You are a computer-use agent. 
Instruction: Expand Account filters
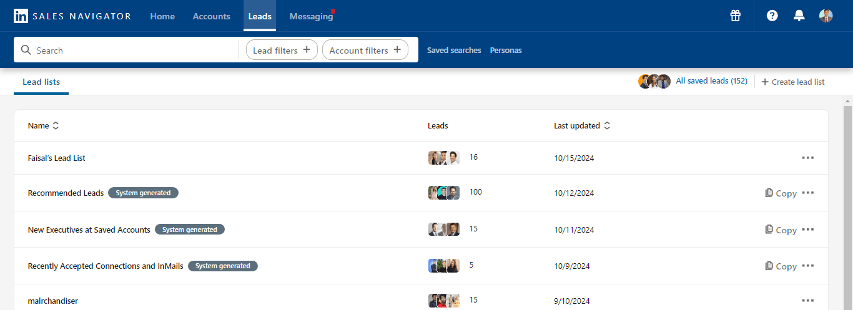[x=365, y=51]
